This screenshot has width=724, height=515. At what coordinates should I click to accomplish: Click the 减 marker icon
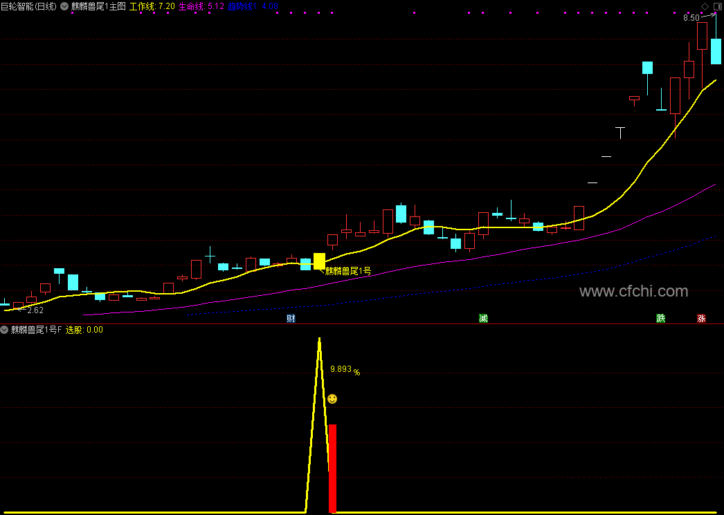pos(483,318)
